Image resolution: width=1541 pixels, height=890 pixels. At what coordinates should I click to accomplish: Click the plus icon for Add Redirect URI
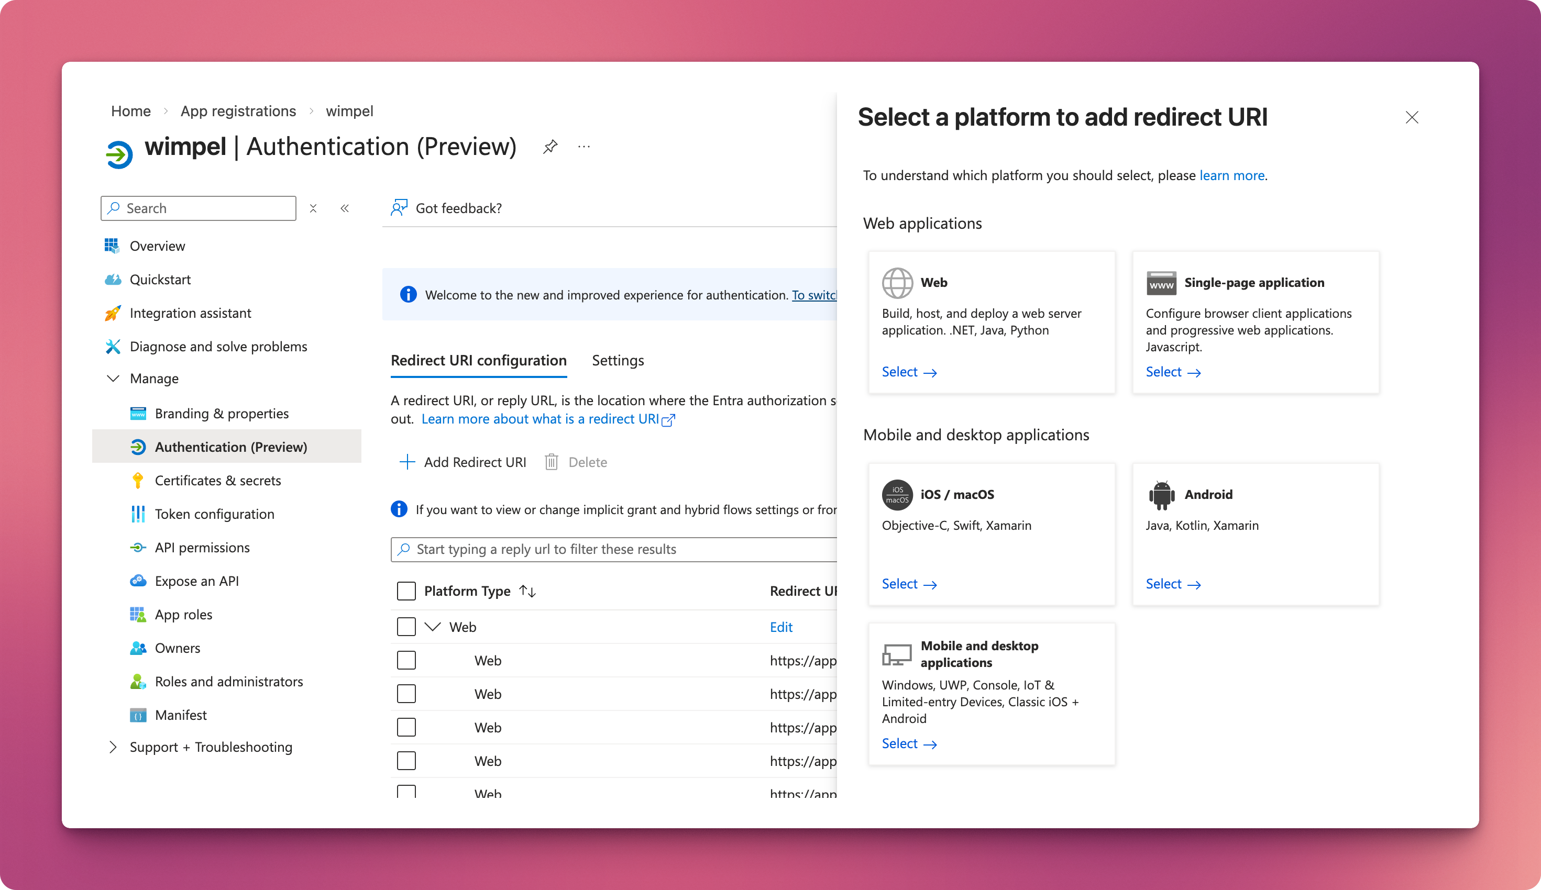[406, 462]
